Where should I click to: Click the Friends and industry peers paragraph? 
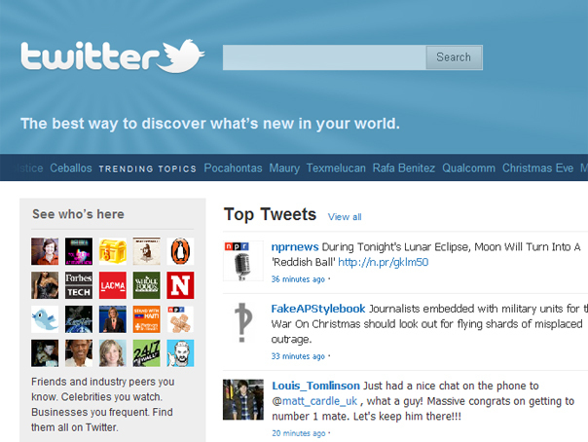tap(103, 404)
